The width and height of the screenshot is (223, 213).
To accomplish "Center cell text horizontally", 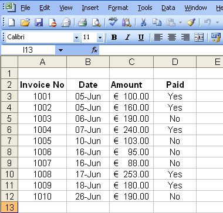I will coord(172,37).
